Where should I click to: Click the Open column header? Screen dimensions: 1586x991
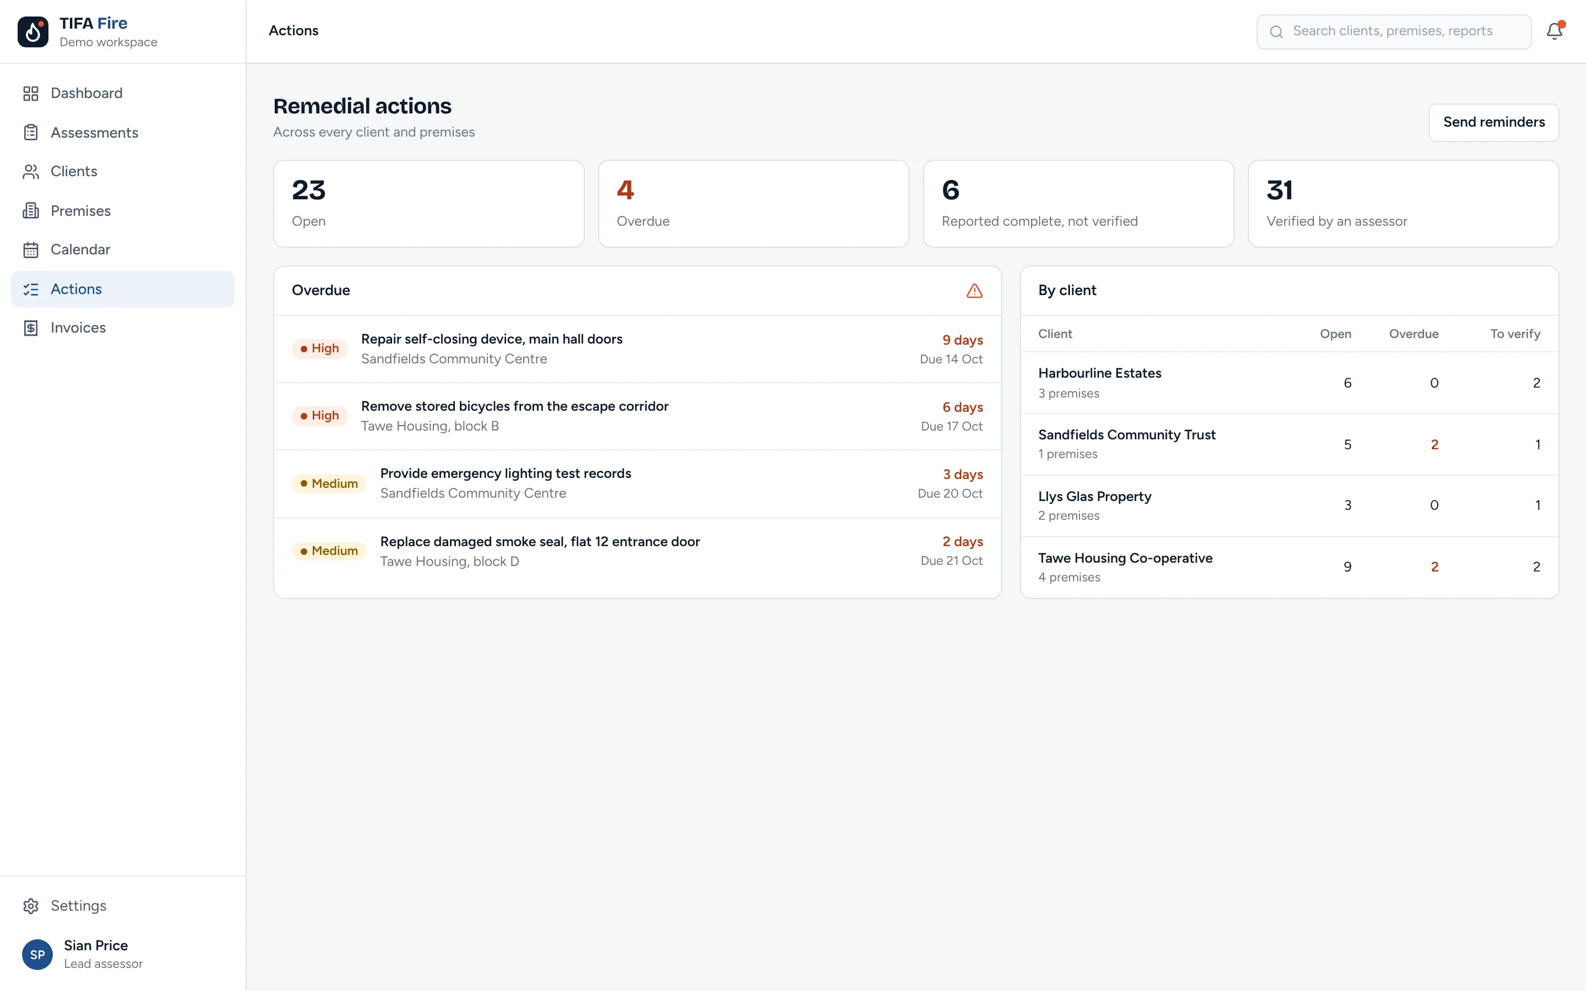1335,334
